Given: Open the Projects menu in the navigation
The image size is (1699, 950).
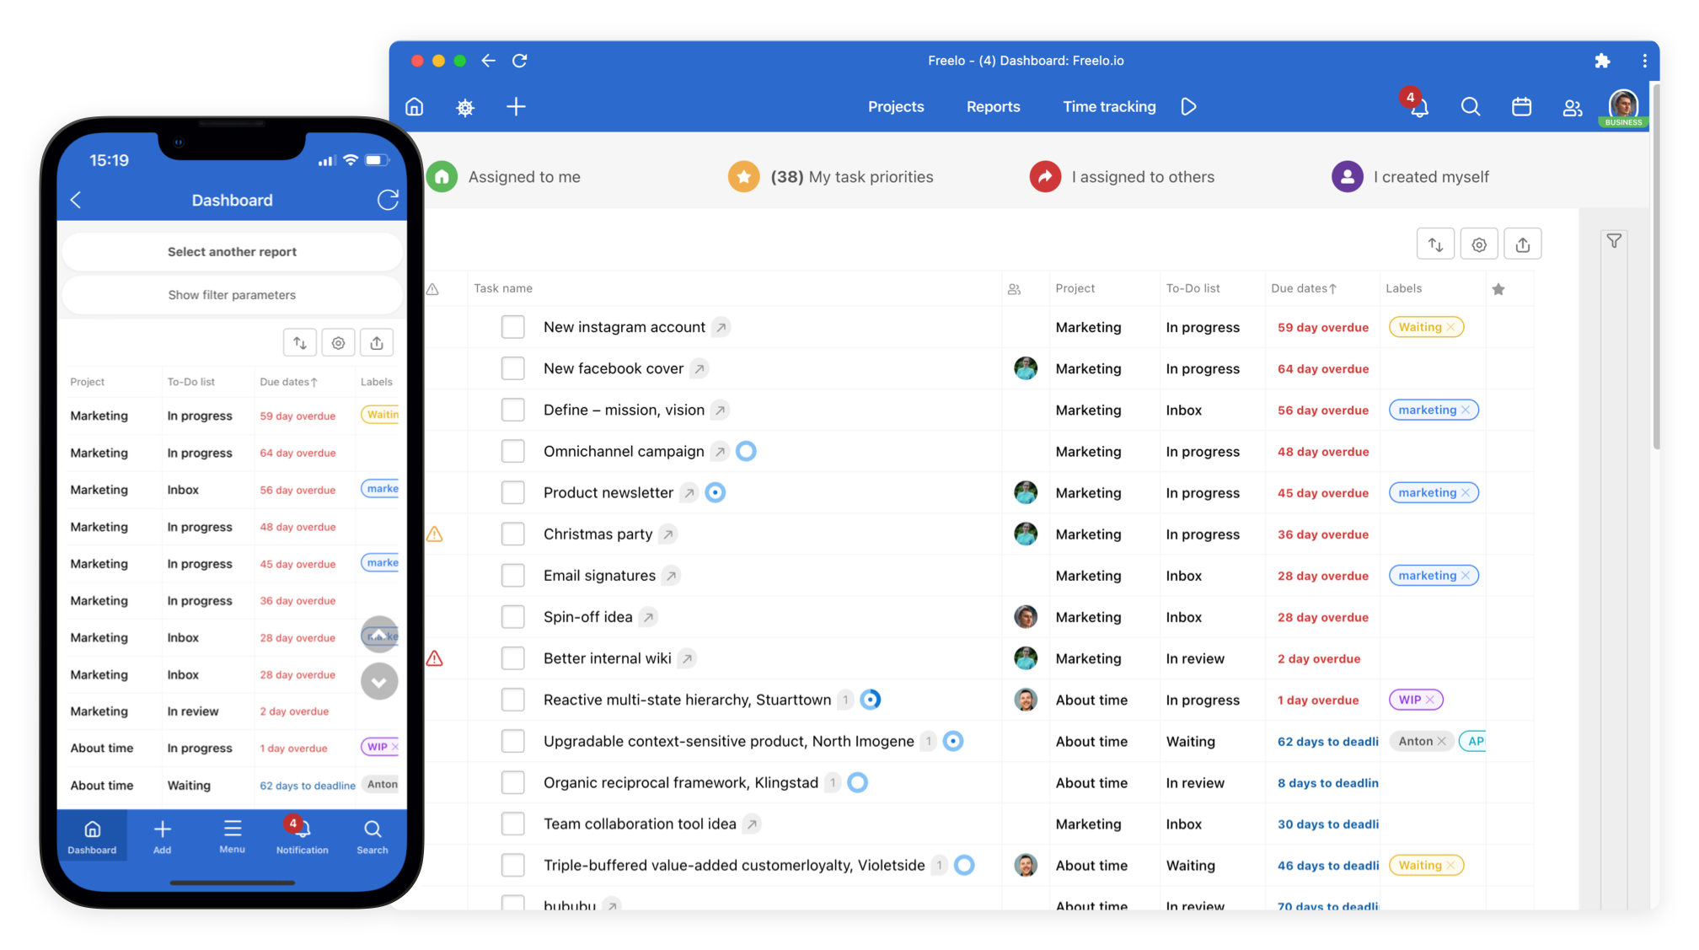Looking at the screenshot, I should pos(896,107).
